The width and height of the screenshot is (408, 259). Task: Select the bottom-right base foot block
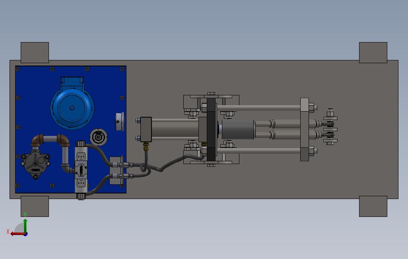373,206
